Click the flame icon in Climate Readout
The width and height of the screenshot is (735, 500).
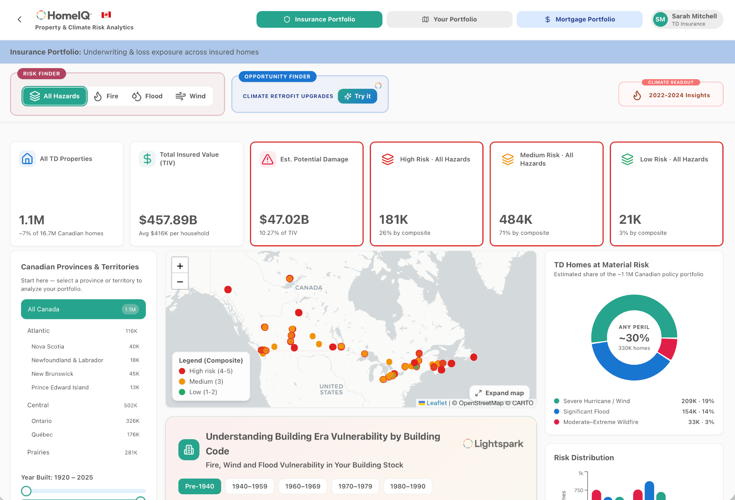pos(637,95)
